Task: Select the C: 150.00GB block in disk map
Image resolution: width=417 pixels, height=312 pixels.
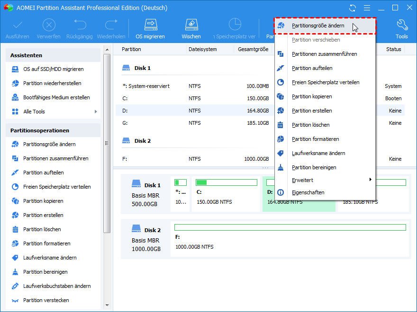Action: click(x=226, y=194)
